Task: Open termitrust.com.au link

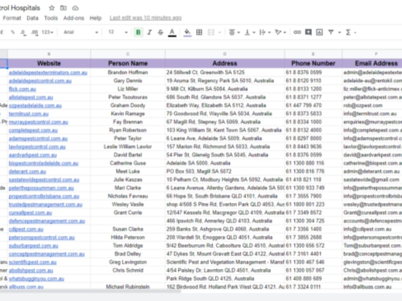Action: tap(29, 114)
